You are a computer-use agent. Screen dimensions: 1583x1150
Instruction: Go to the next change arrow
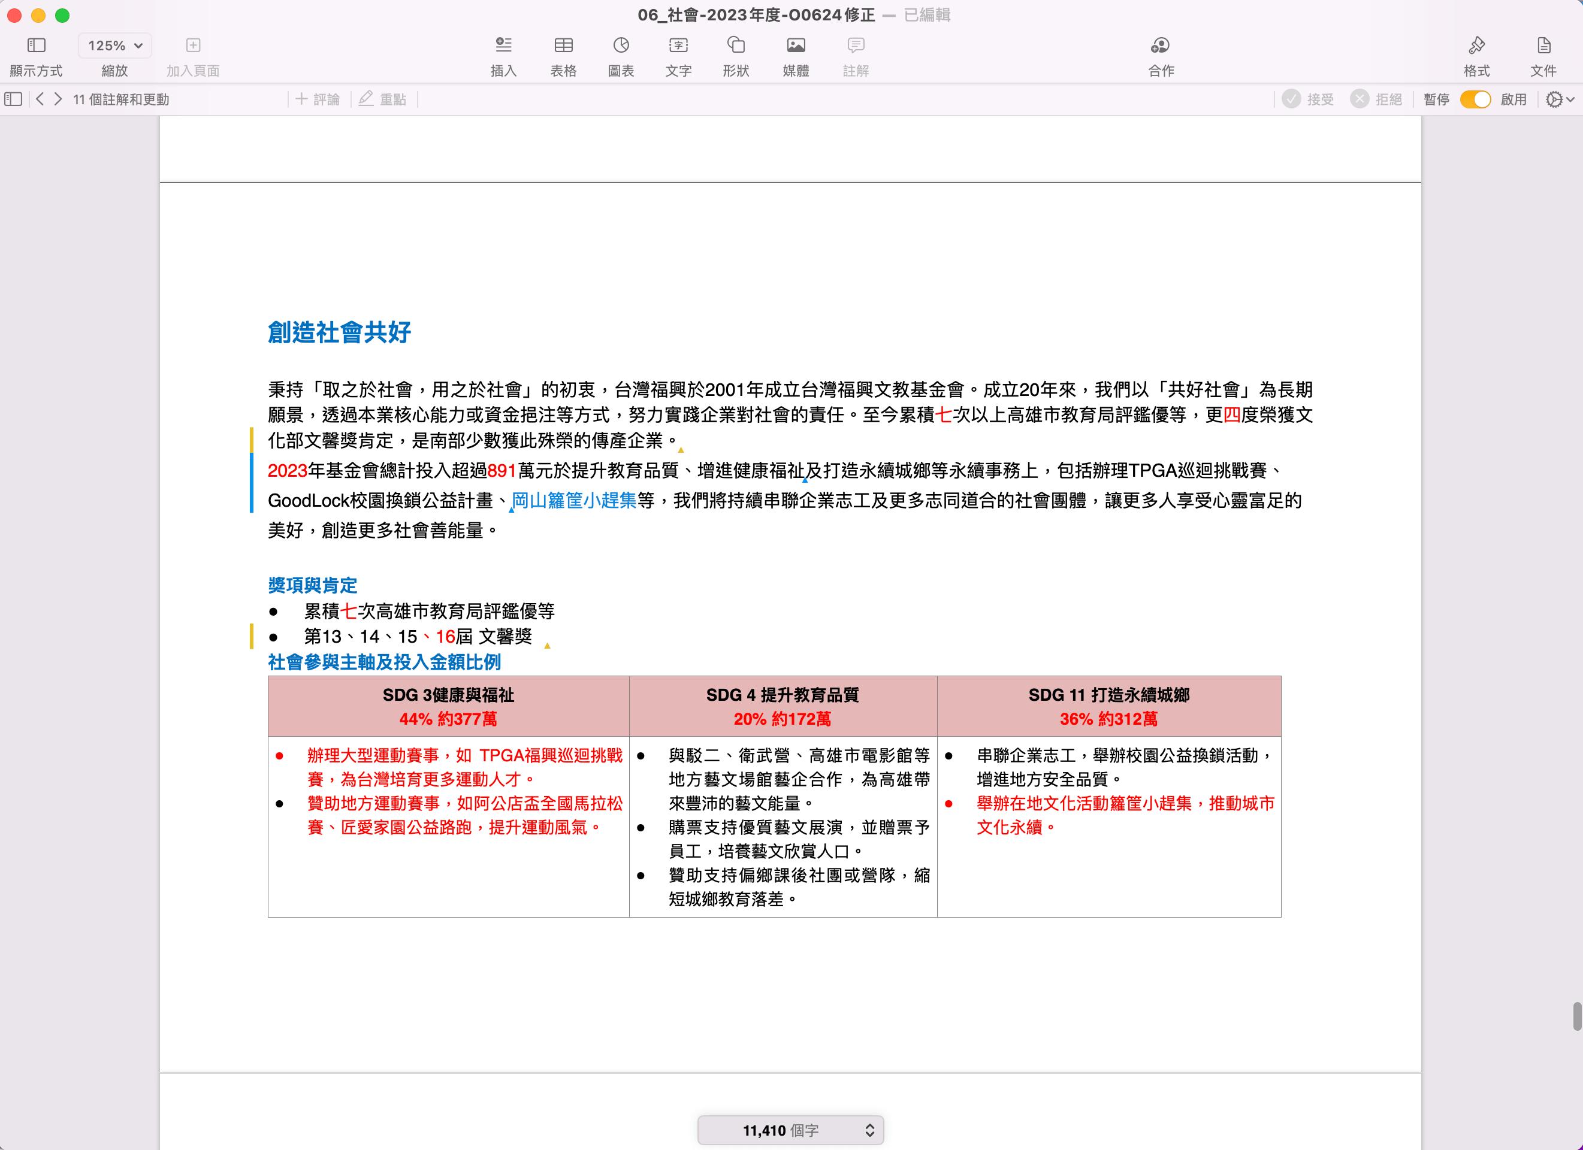pos(58,99)
